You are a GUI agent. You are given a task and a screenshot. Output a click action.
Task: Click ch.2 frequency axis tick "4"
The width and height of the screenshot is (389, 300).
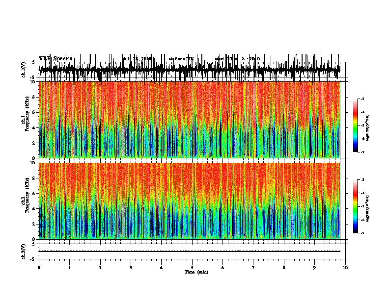(x=34, y=209)
